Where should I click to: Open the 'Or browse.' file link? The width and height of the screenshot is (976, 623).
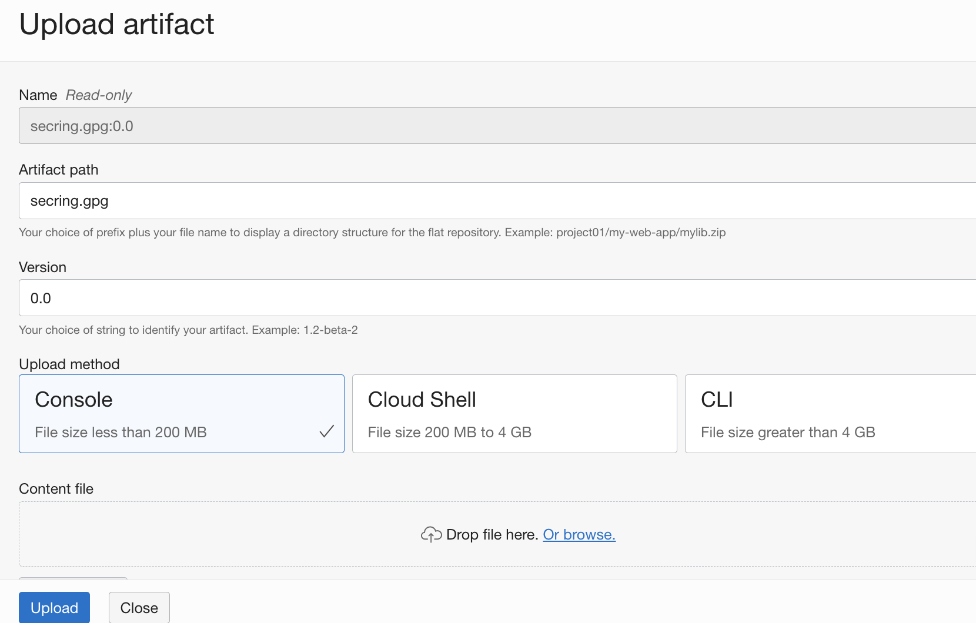(x=579, y=534)
